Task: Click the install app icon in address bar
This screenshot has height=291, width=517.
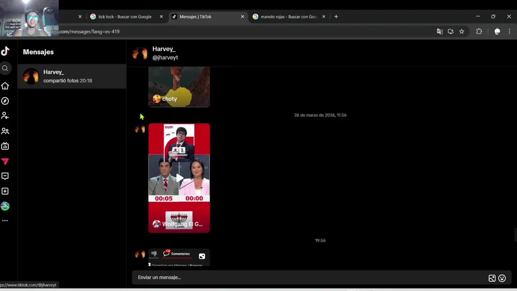Action: point(451,32)
